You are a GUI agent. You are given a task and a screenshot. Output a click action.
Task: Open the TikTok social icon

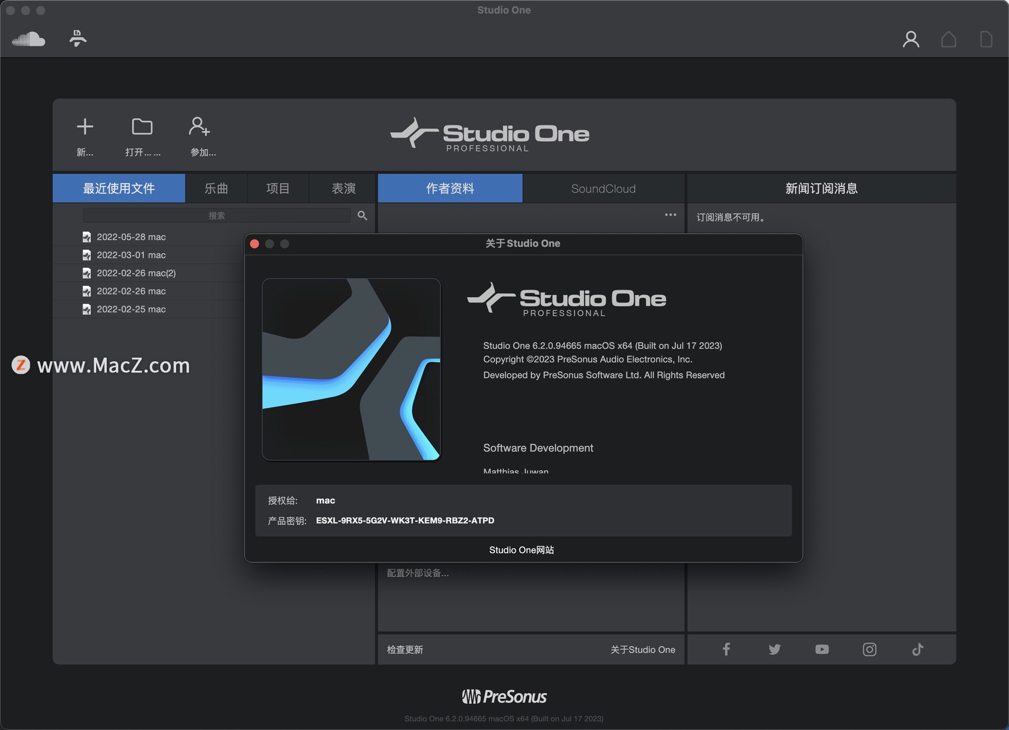click(918, 650)
